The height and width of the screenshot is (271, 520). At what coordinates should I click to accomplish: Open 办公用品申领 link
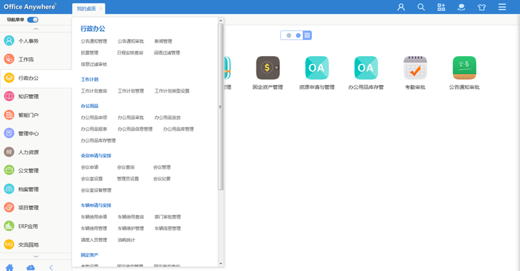(x=94, y=118)
